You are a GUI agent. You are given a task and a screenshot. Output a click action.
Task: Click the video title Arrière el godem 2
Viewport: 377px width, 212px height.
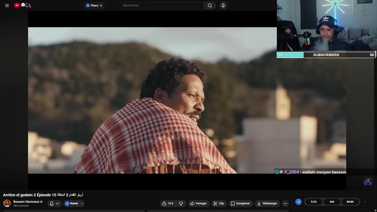(x=43, y=195)
